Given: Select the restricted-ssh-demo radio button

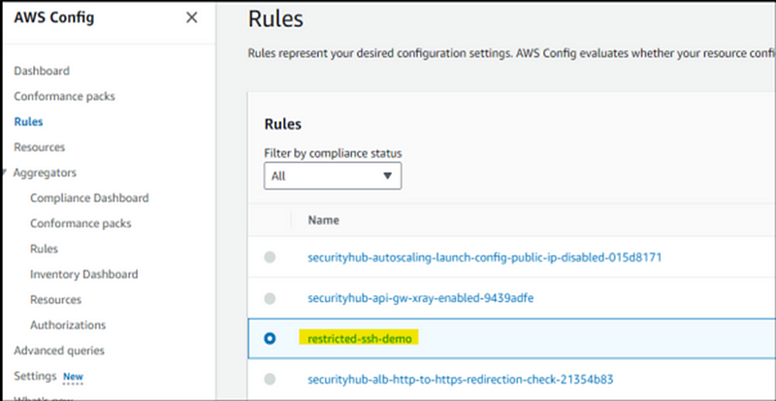Looking at the screenshot, I should (270, 339).
